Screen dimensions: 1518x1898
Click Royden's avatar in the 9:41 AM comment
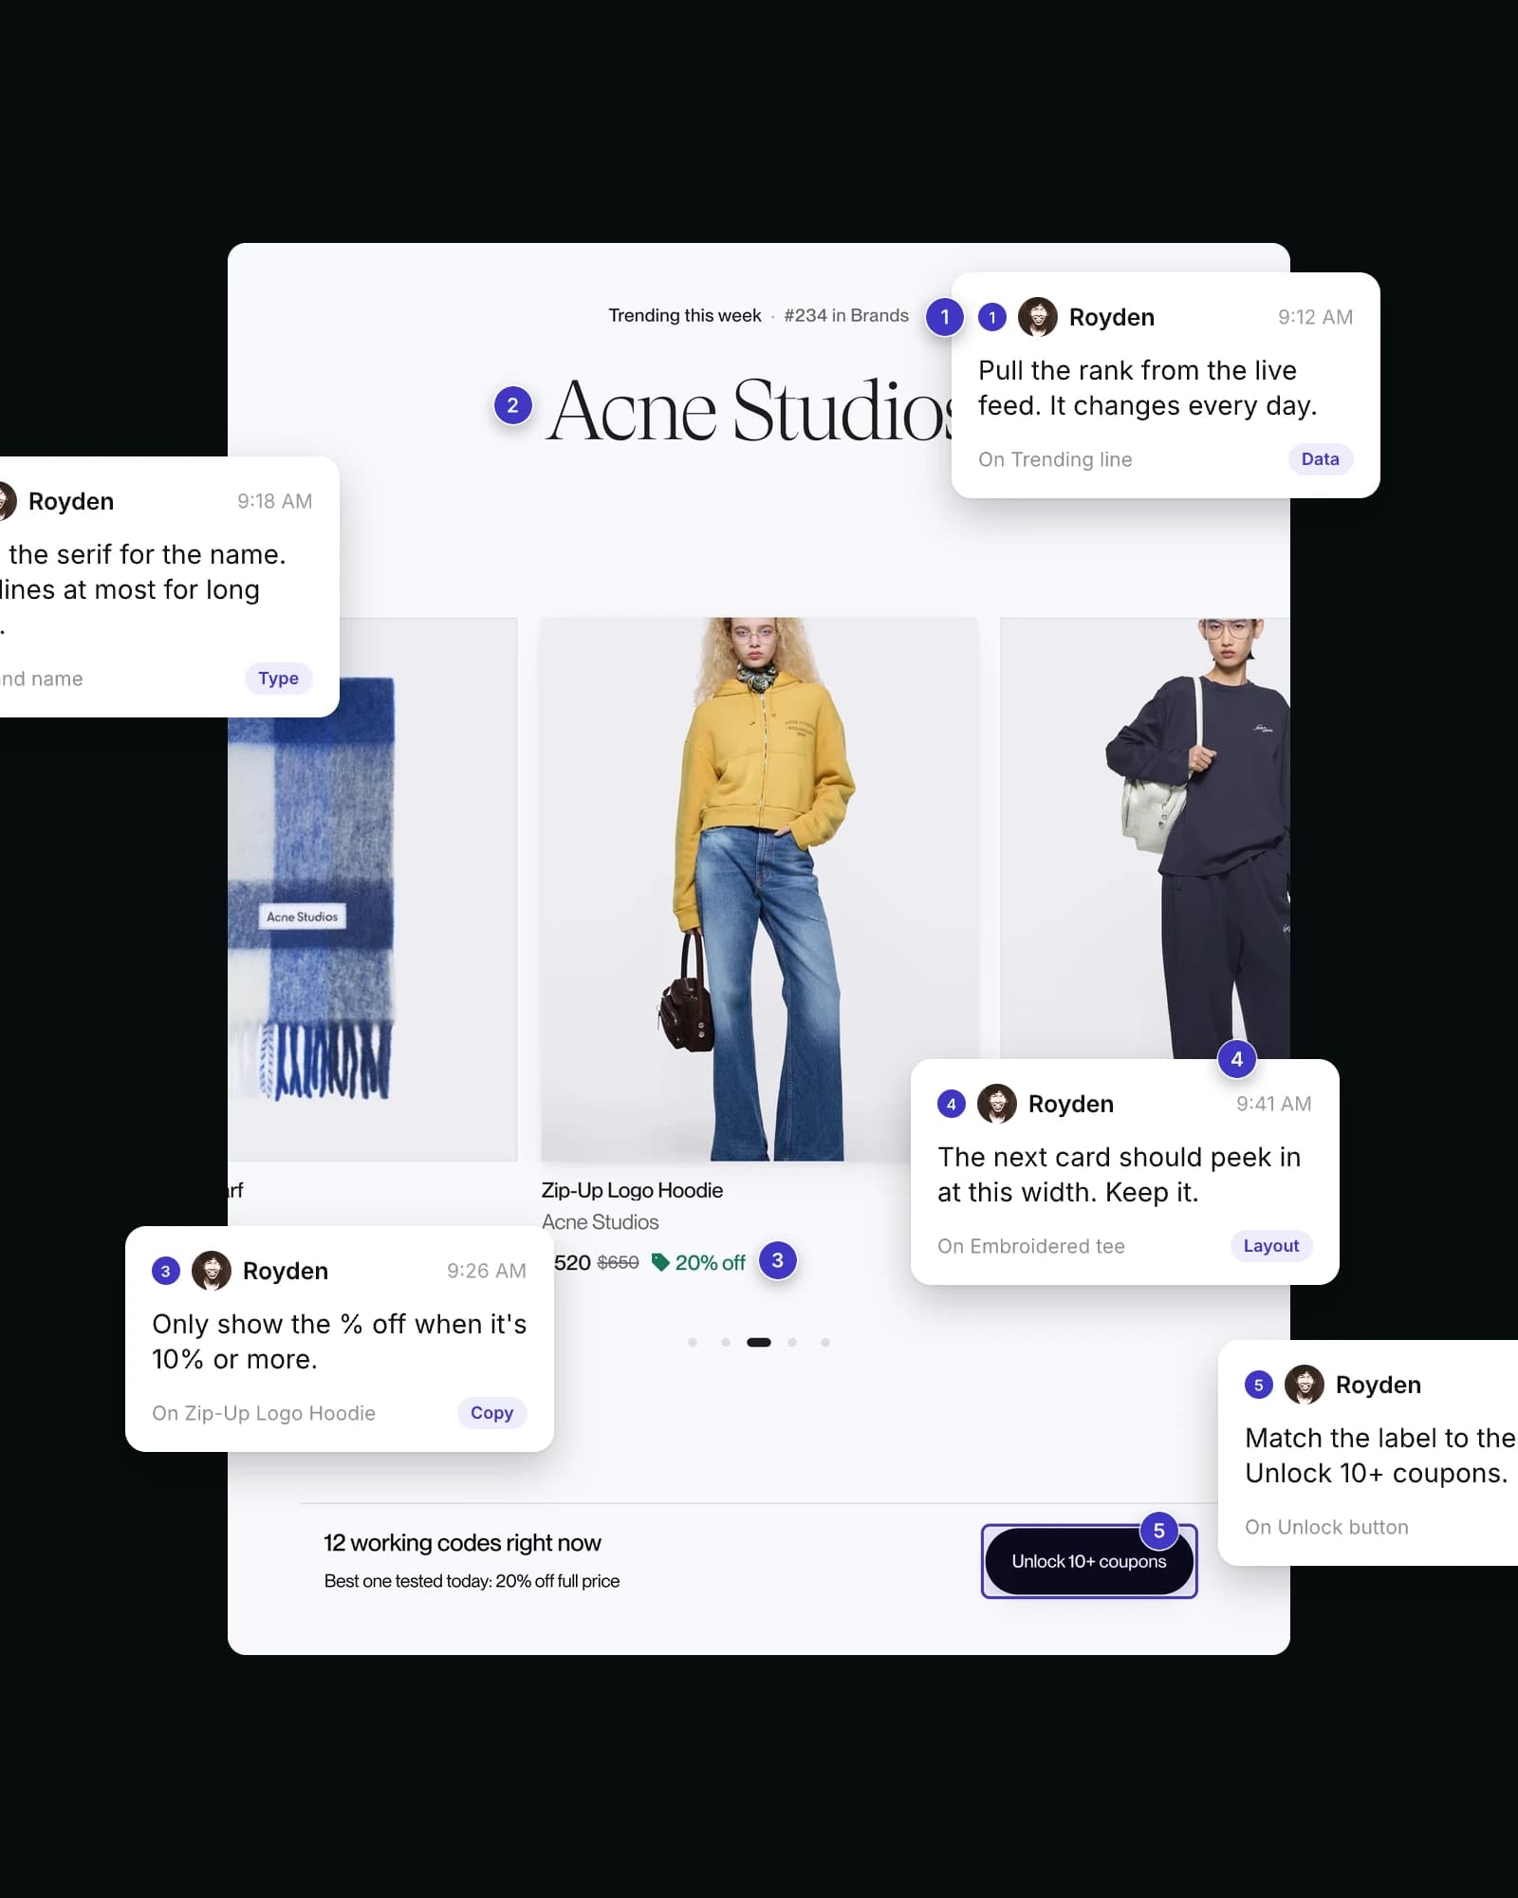(997, 1104)
